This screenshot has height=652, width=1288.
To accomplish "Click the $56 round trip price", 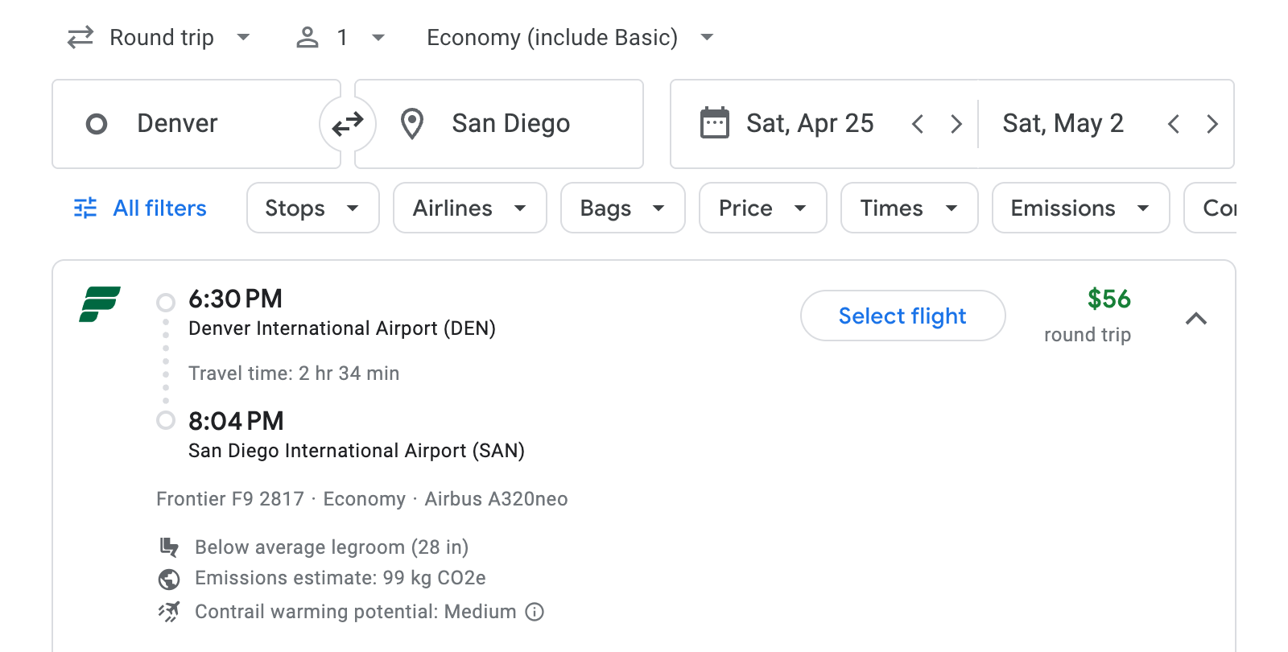I will (x=1108, y=300).
